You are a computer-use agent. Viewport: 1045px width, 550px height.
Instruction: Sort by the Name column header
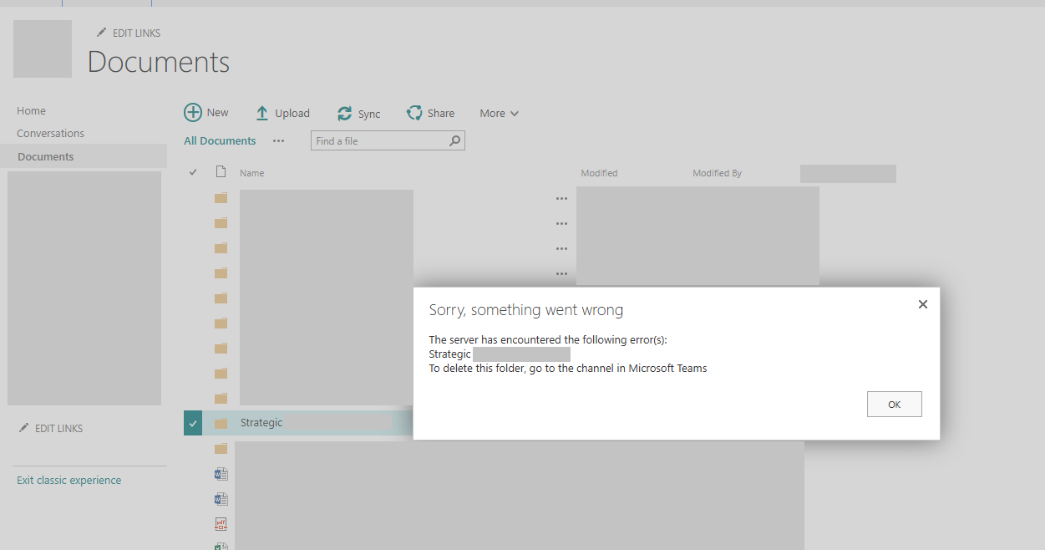click(x=251, y=173)
